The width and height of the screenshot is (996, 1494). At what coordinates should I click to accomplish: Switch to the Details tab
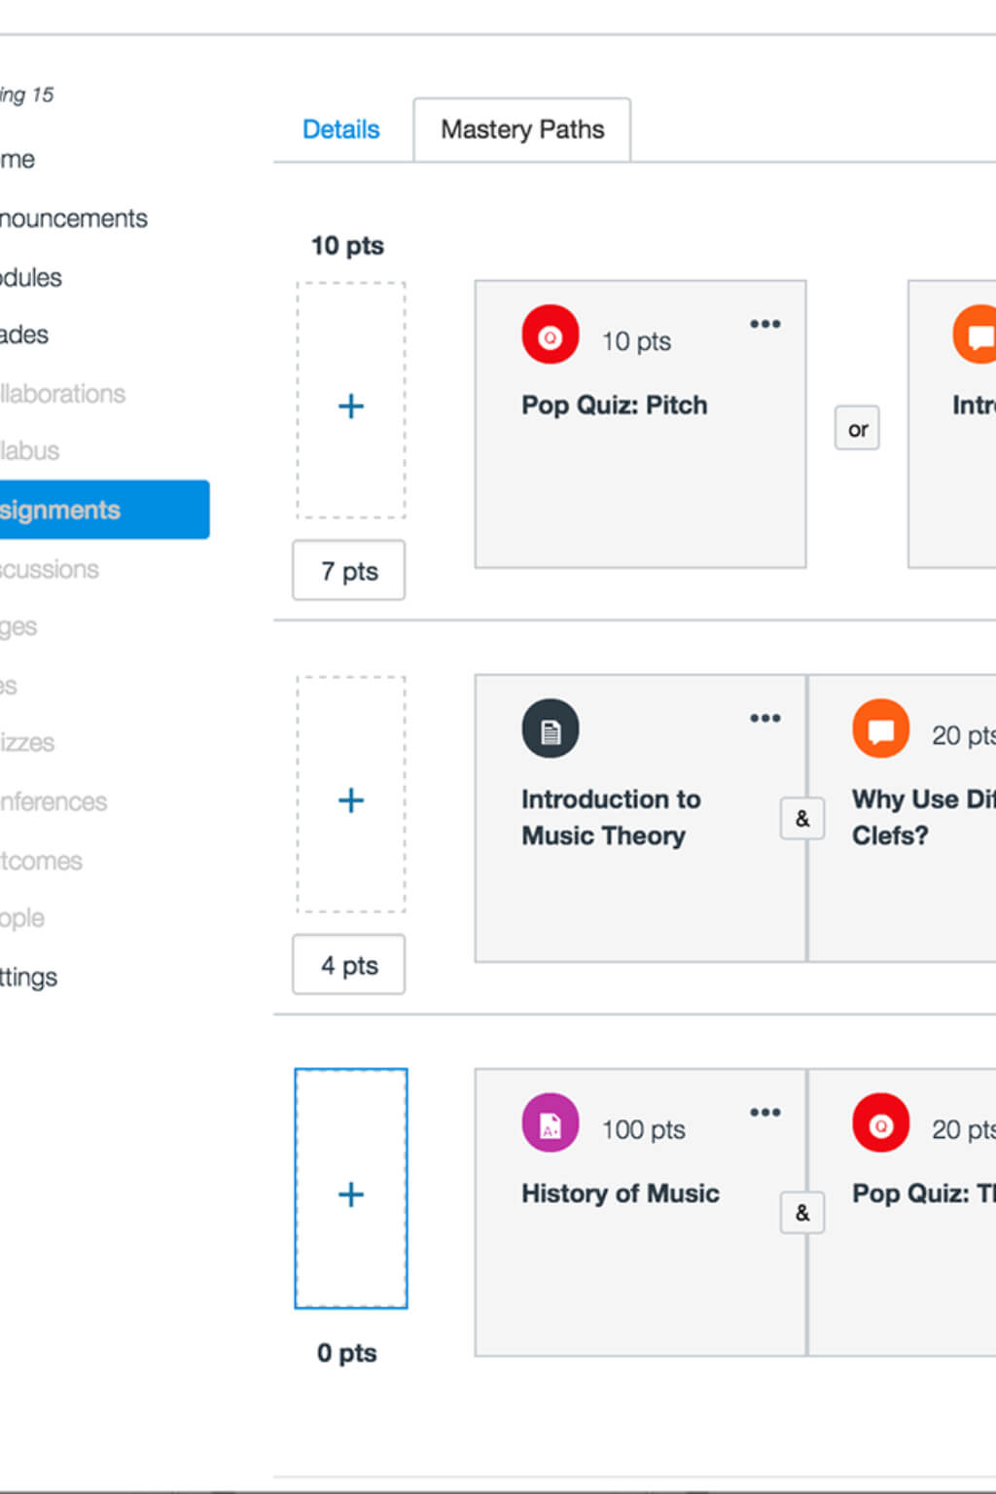point(340,129)
